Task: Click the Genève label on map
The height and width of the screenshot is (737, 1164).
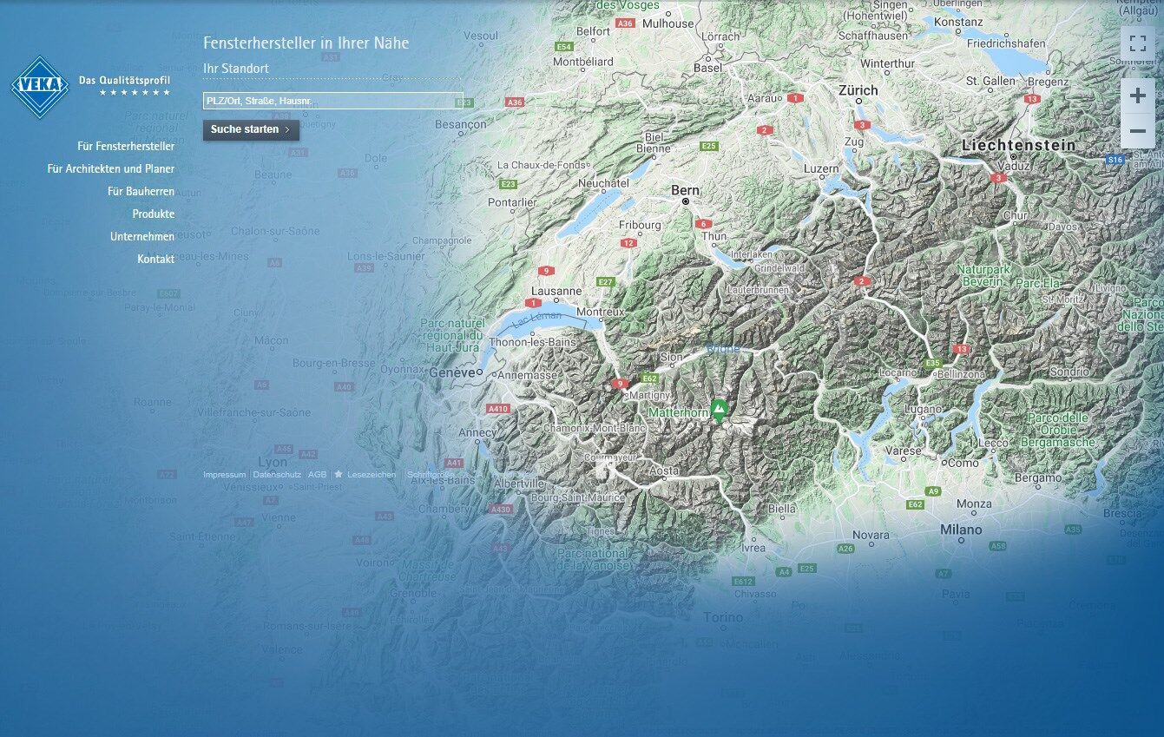Action: [x=451, y=372]
